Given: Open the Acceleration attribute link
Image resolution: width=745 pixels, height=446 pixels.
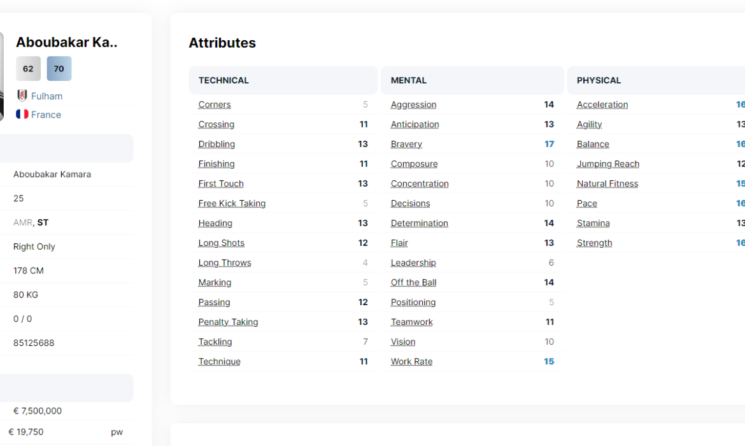Looking at the screenshot, I should pyautogui.click(x=602, y=104).
